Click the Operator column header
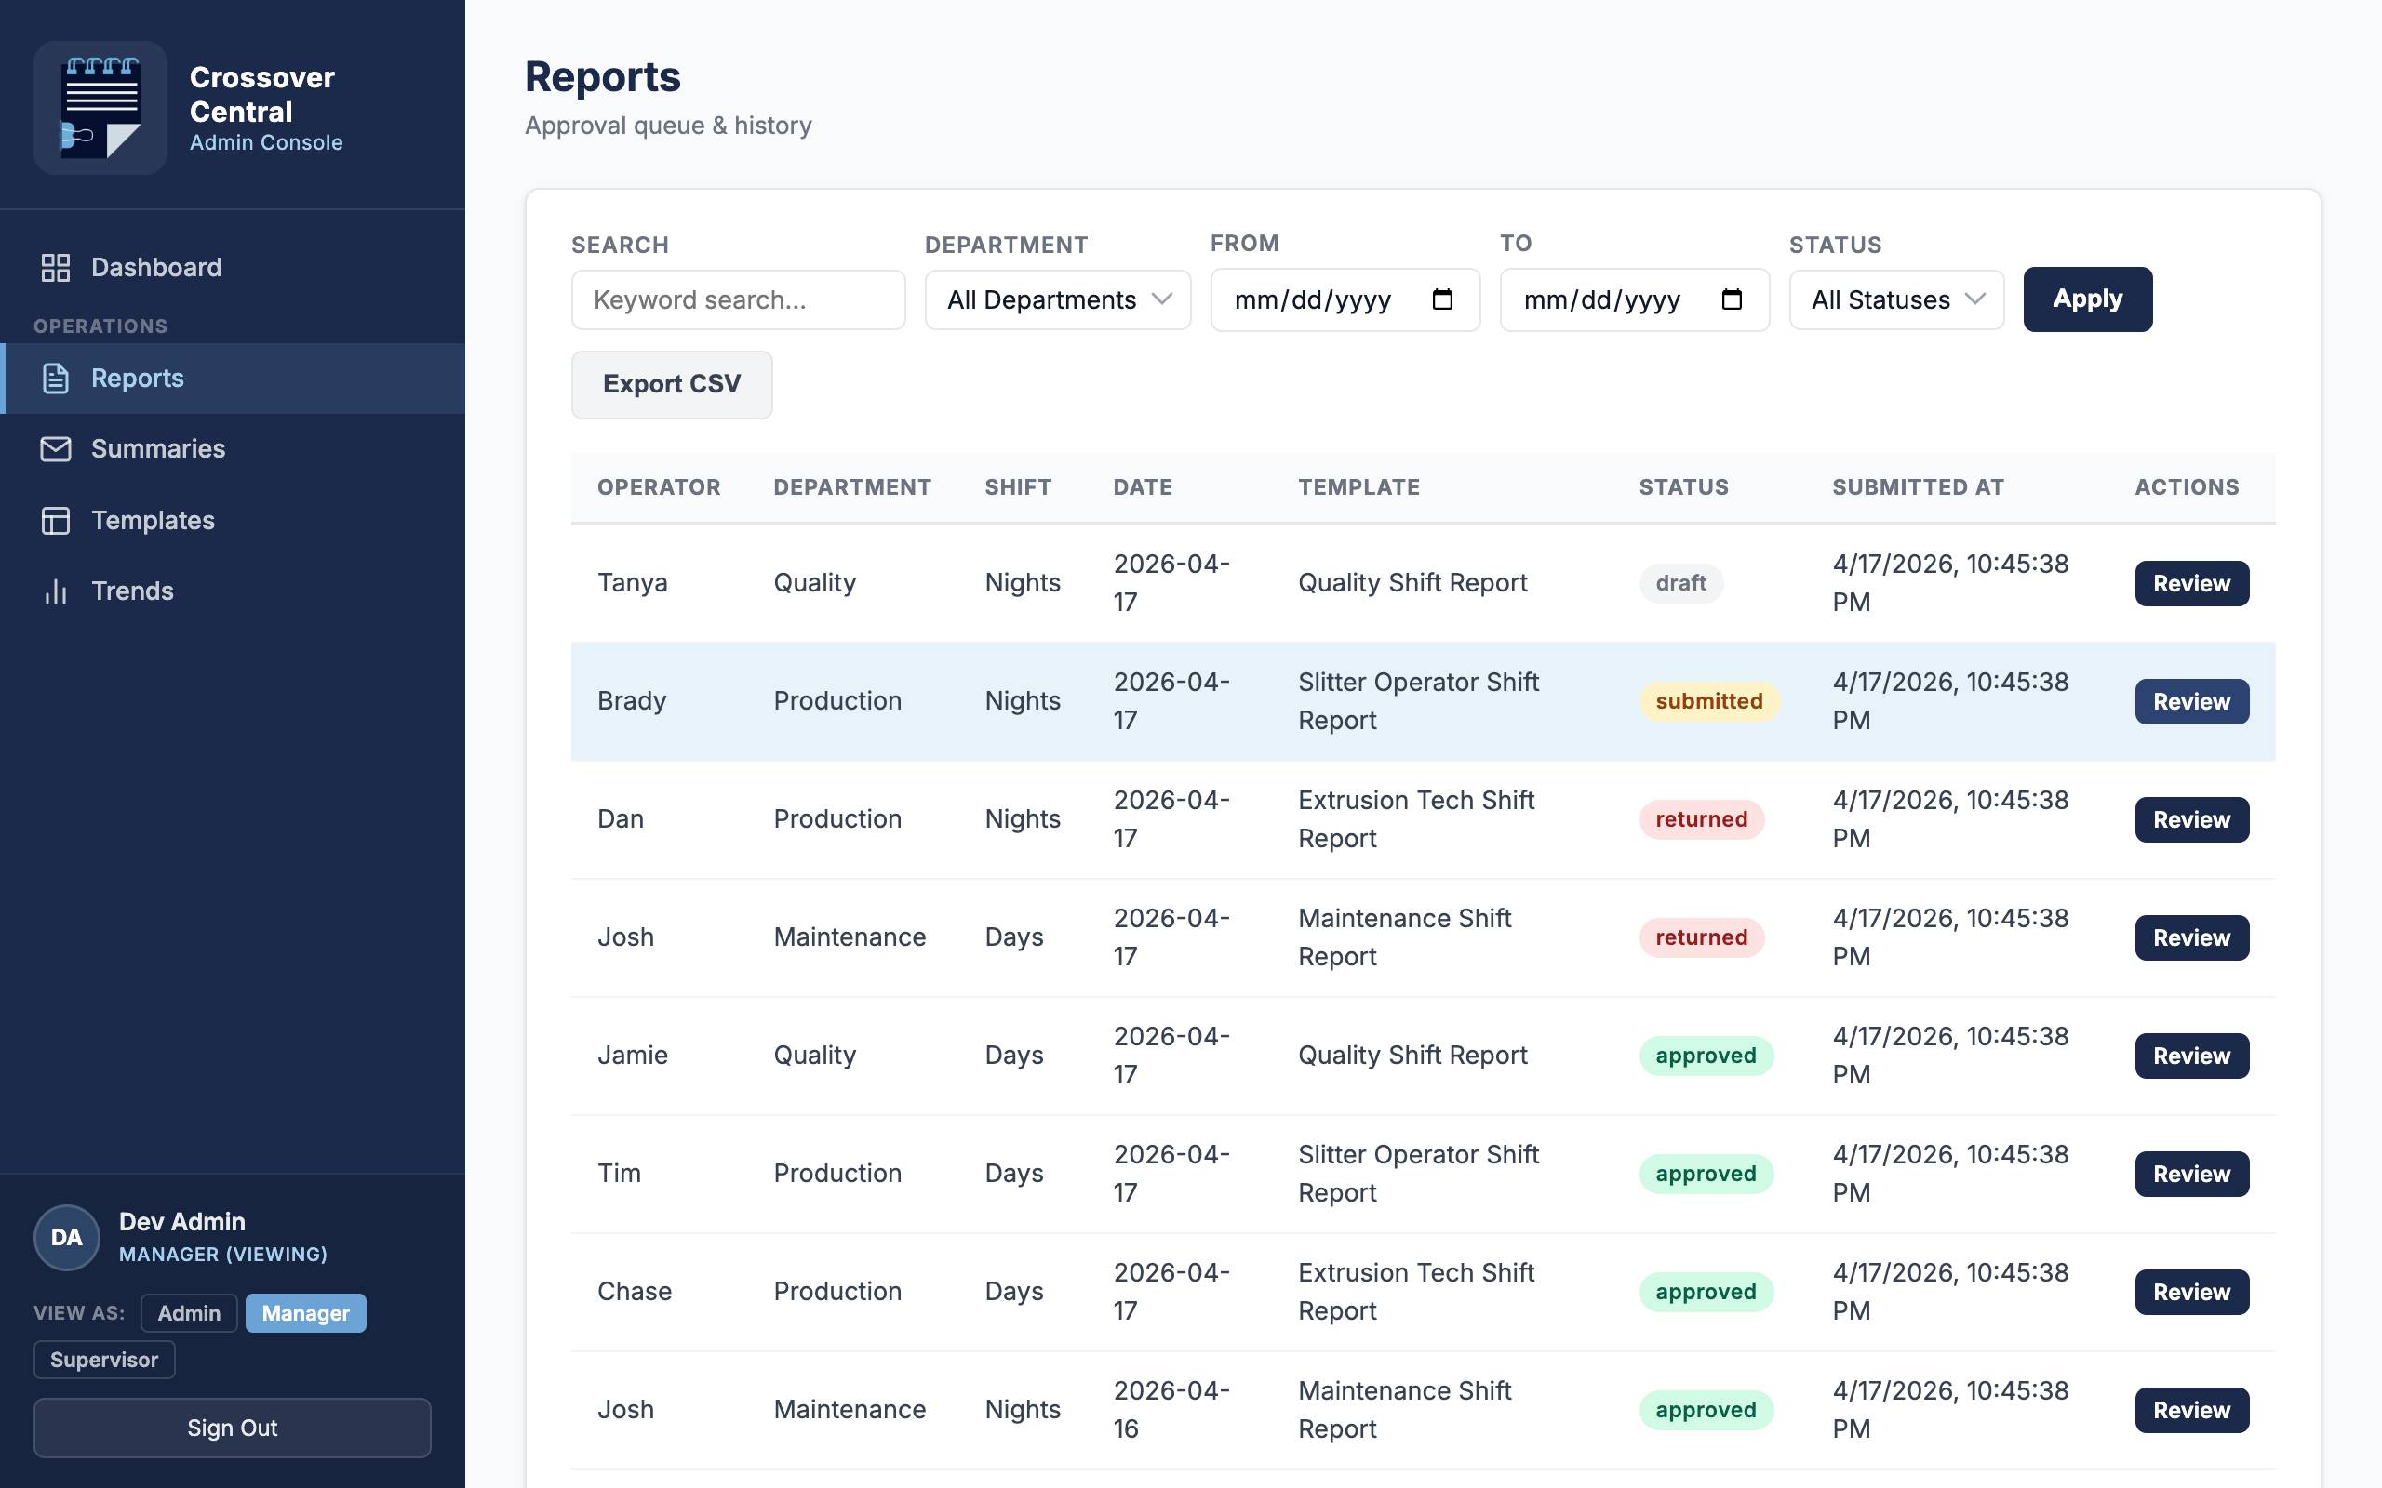Image resolution: width=2382 pixels, height=1488 pixels. point(659,487)
